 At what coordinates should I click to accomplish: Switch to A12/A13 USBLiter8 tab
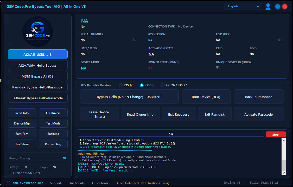coord(37,54)
